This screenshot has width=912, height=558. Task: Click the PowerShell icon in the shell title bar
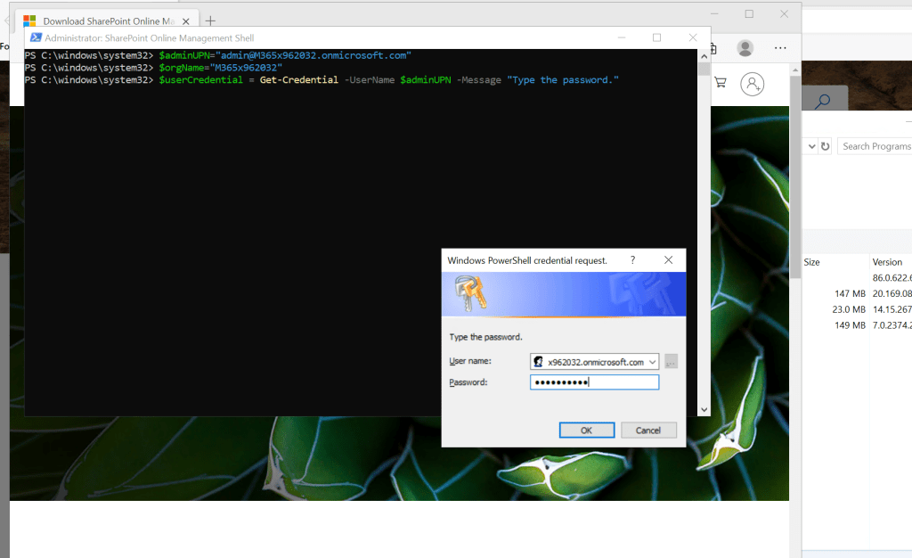[36, 38]
